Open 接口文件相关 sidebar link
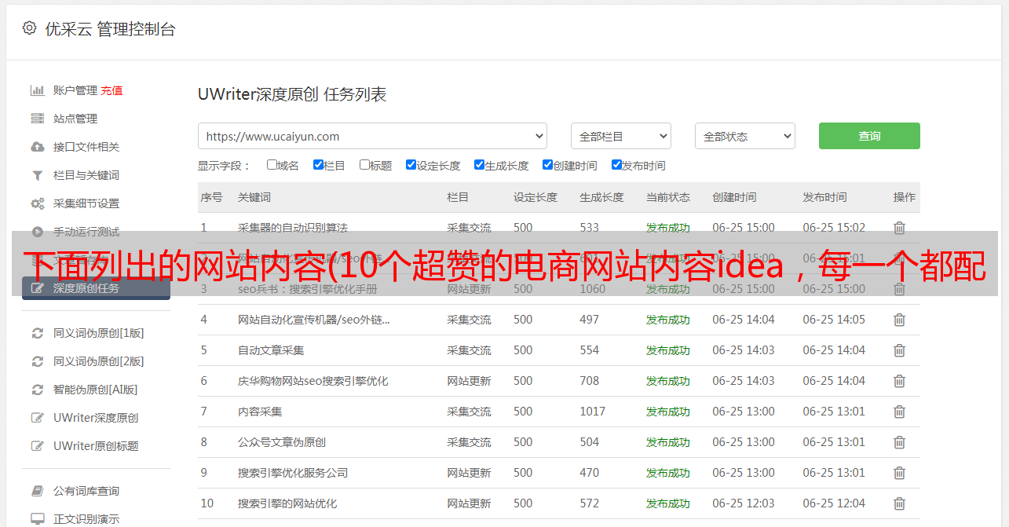 coord(86,147)
